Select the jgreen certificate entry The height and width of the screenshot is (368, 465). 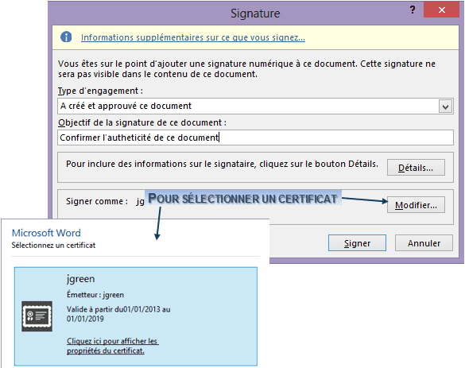pyautogui.click(x=136, y=316)
